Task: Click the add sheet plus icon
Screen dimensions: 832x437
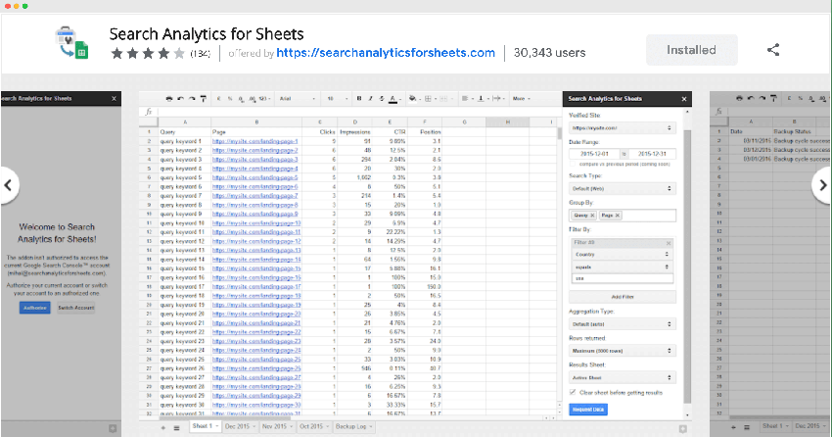Action: pyautogui.click(x=162, y=428)
